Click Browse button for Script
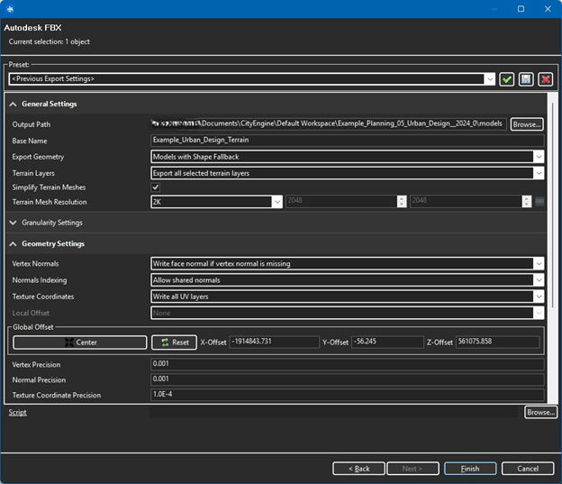The width and height of the screenshot is (562, 484). click(540, 412)
